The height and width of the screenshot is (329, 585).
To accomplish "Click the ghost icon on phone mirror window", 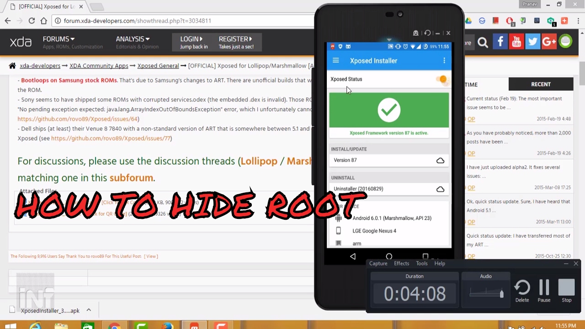I will tap(415, 33).
